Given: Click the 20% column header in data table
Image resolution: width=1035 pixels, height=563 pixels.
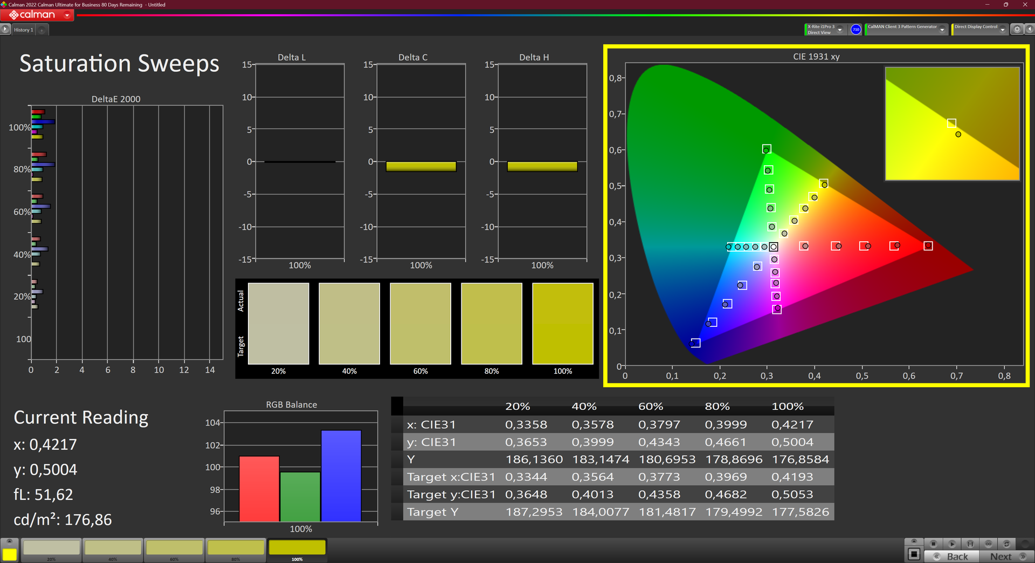Looking at the screenshot, I should 517,406.
